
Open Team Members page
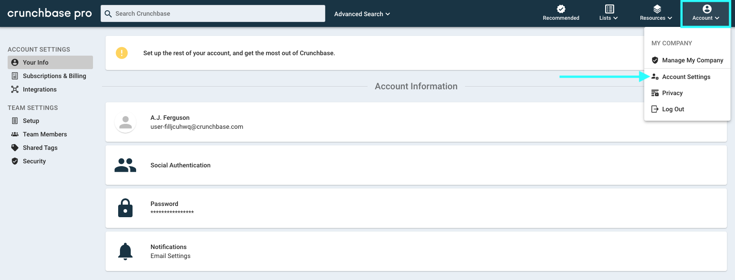pyautogui.click(x=50, y=134)
